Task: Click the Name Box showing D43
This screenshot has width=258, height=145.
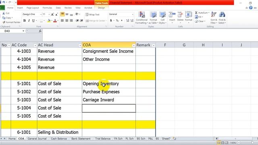Action: pyautogui.click(x=11, y=31)
